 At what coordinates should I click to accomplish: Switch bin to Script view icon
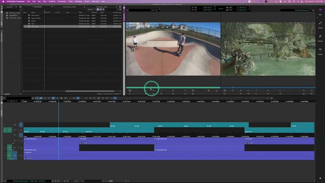[103, 9]
